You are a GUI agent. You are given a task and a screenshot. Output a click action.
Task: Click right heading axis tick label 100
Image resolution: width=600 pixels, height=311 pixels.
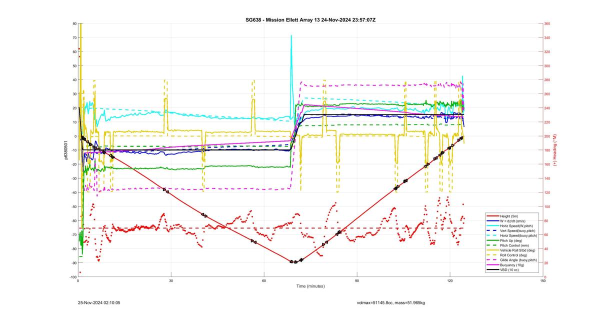[x=547, y=206]
